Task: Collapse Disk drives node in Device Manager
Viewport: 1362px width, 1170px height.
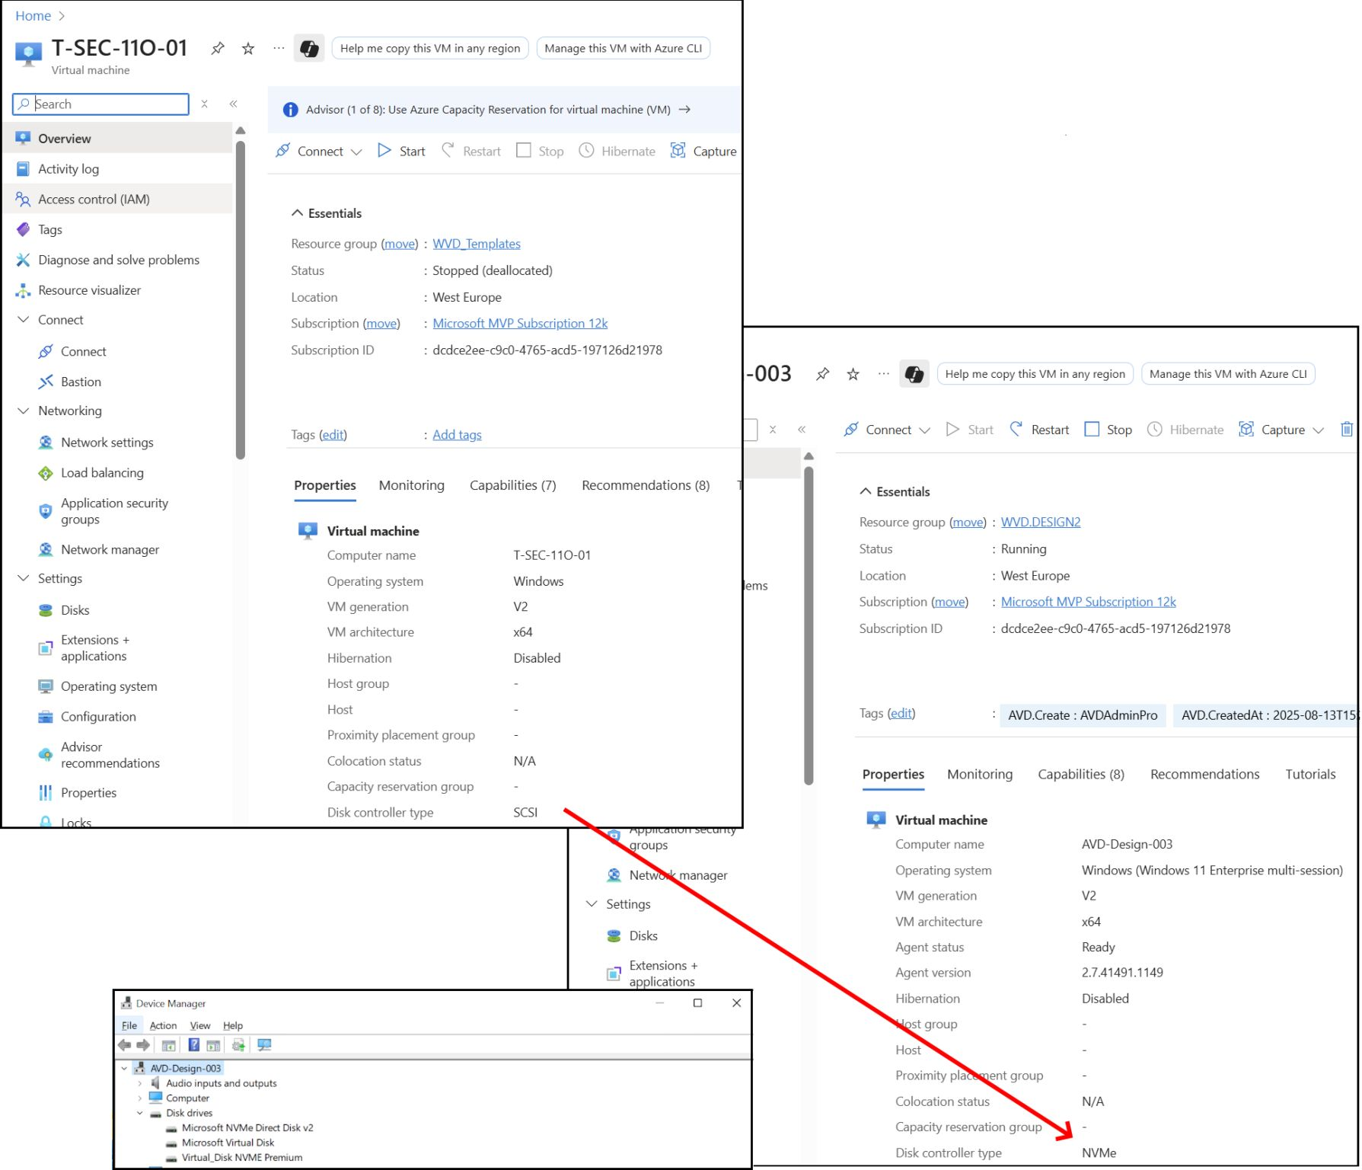Action: (140, 1114)
